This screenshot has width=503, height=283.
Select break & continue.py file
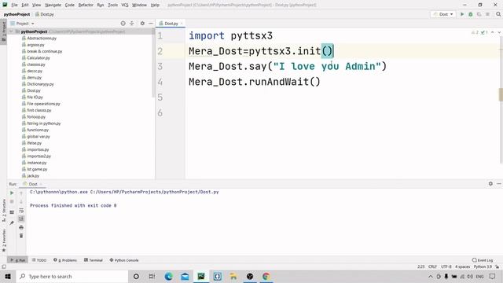pyautogui.click(x=45, y=51)
